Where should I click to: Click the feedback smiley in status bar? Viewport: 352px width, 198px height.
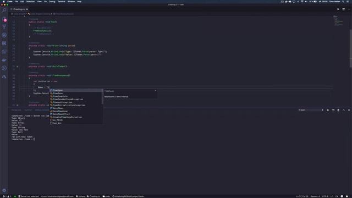click(x=342, y=196)
